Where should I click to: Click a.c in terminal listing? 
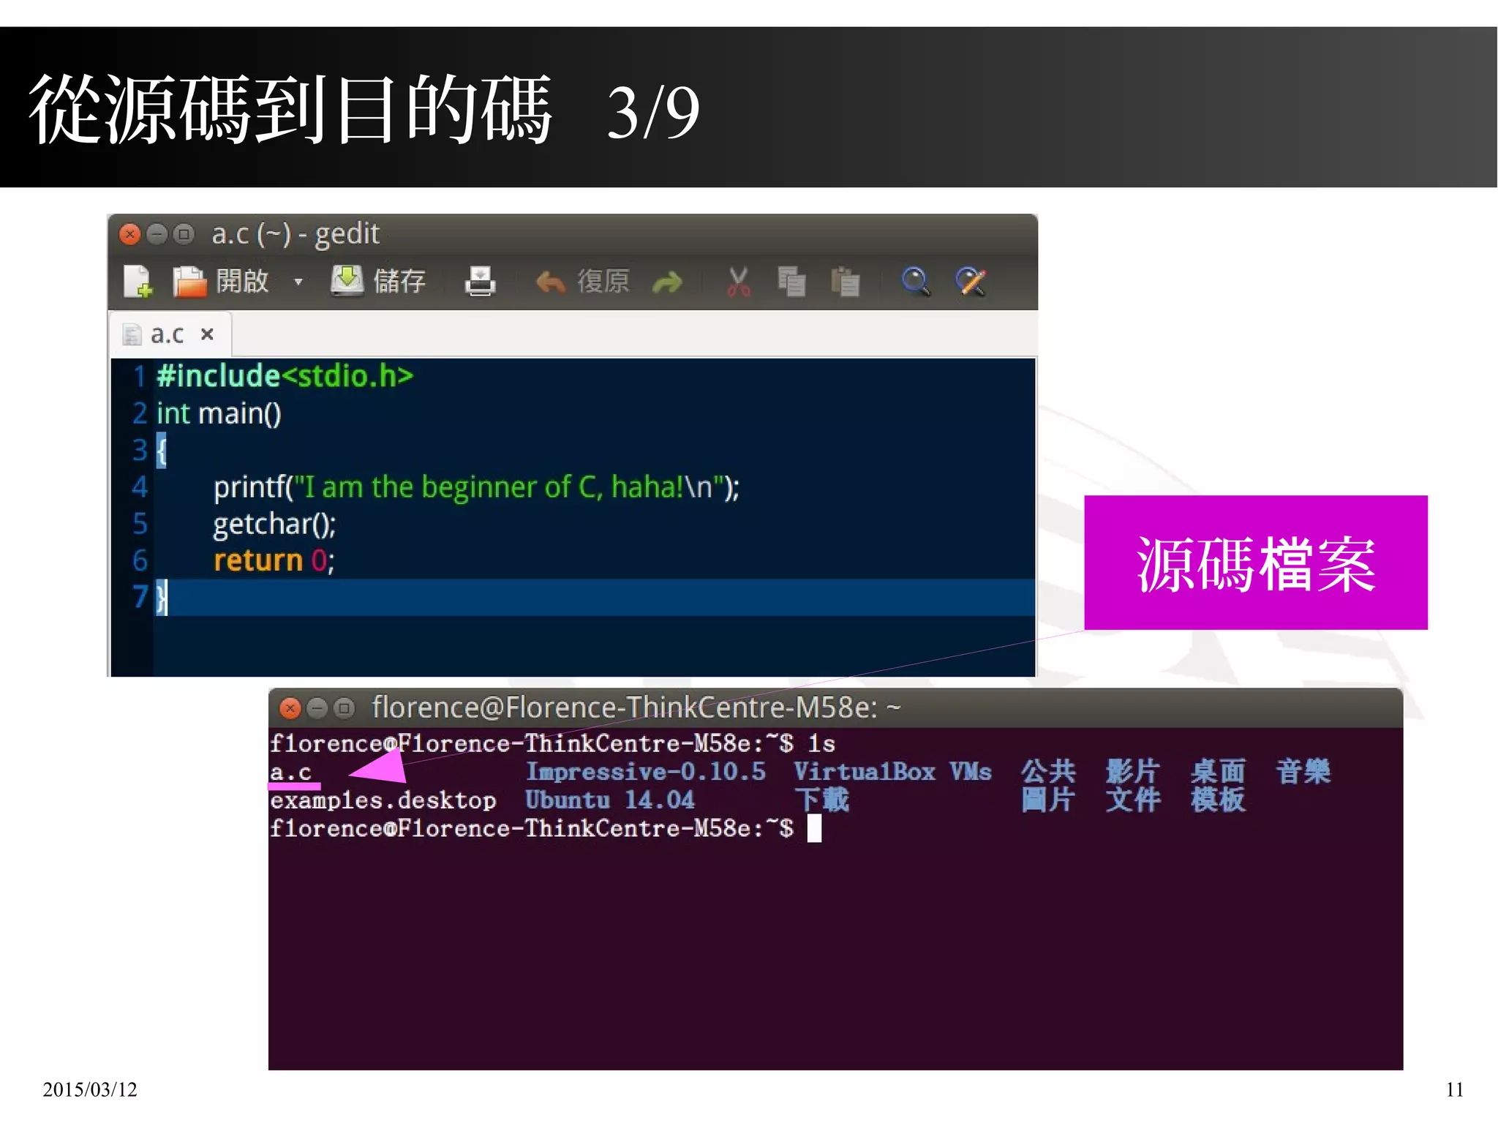291,773
